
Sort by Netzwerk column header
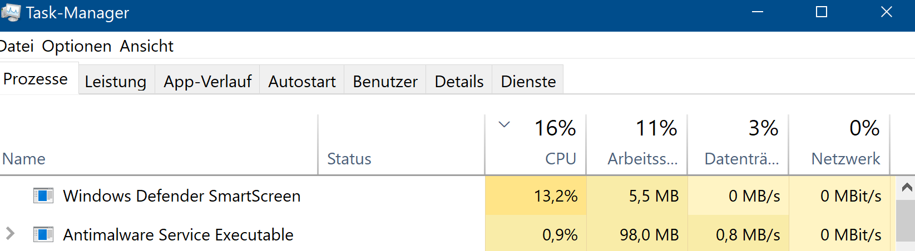pos(839,145)
